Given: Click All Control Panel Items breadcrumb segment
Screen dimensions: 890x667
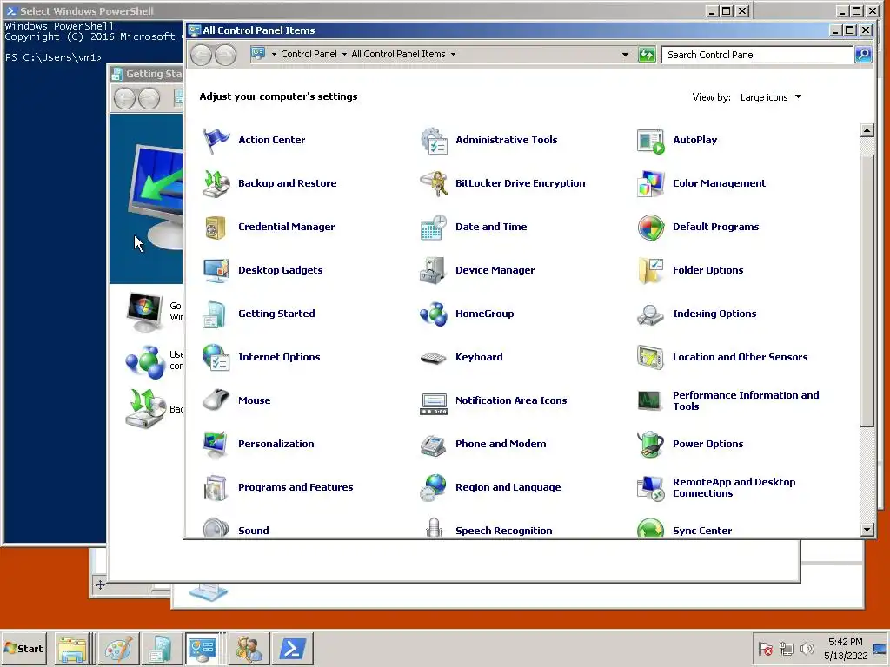Looking at the screenshot, I should click(x=398, y=54).
